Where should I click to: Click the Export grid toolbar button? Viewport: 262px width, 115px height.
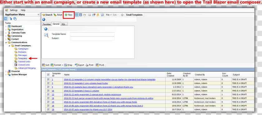click(79, 65)
